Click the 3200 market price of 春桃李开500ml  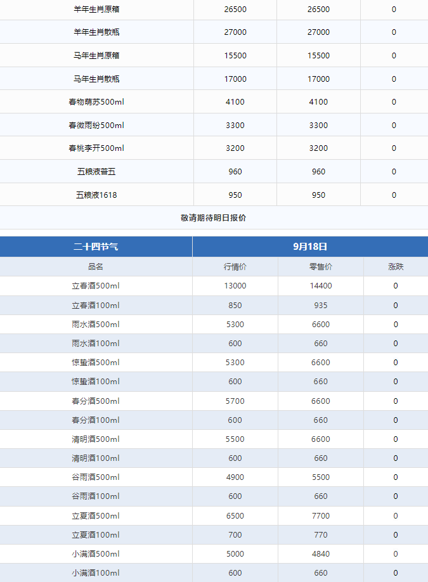235,148
